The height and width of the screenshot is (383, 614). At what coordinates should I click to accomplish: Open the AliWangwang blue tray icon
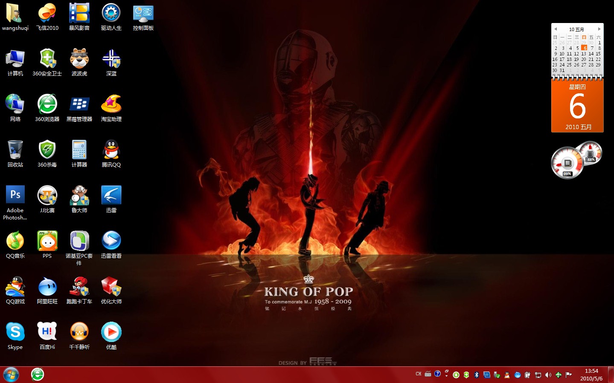tap(518, 375)
